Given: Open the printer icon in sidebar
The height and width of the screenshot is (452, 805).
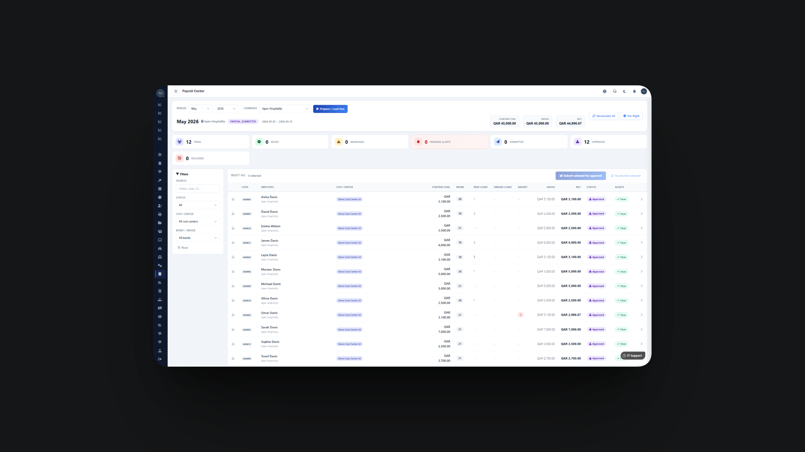Looking at the screenshot, I should click(160, 214).
